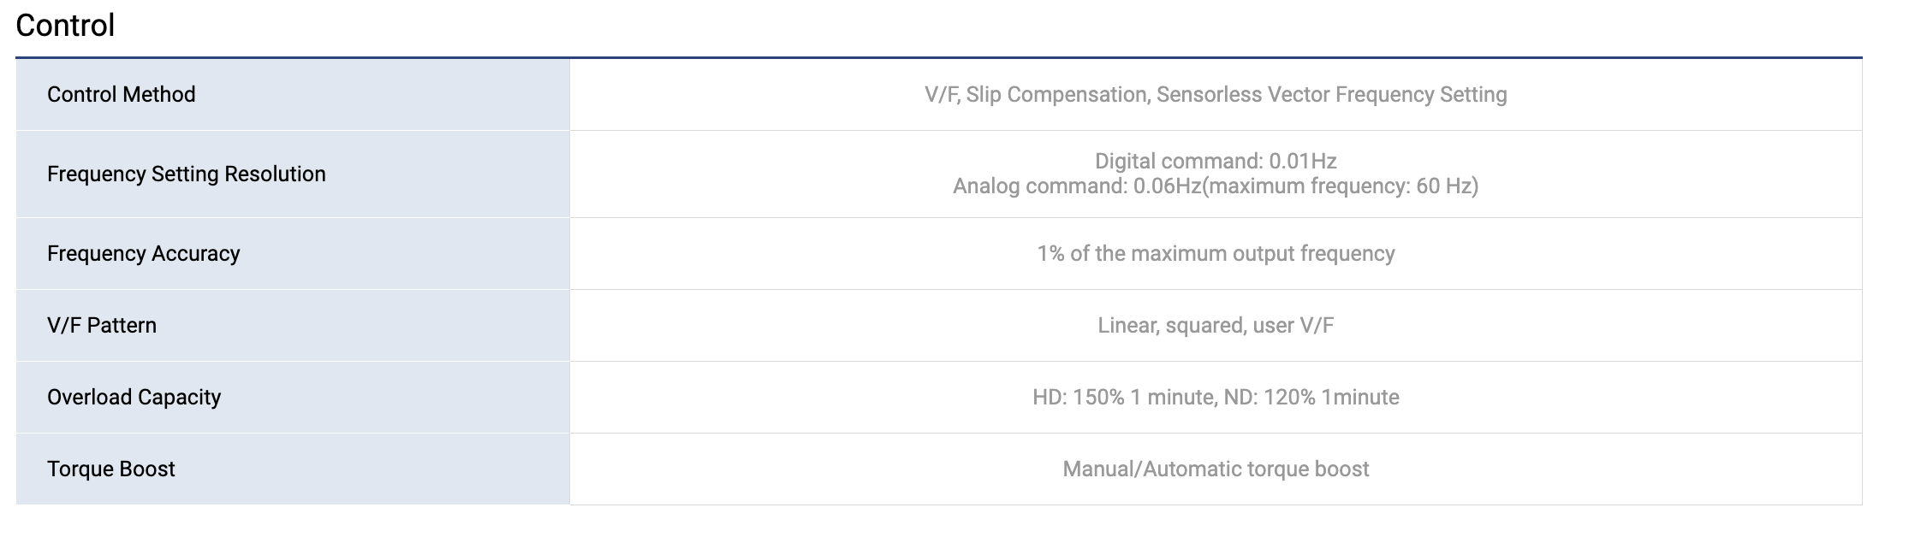Select the Torque Boost row label
Viewport: 1909px width, 537px height.
pos(111,469)
